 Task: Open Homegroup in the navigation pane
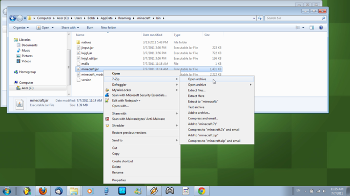(28, 72)
